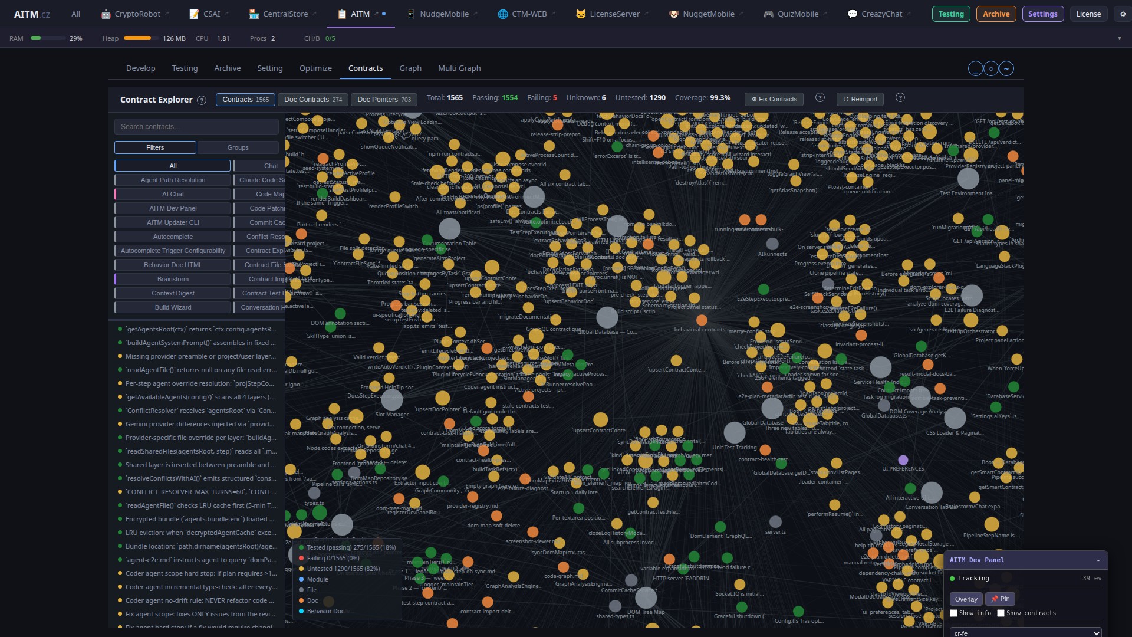Select the Autocomplete Trigger Configurability filter
The height and width of the screenshot is (637, 1132).
click(173, 251)
